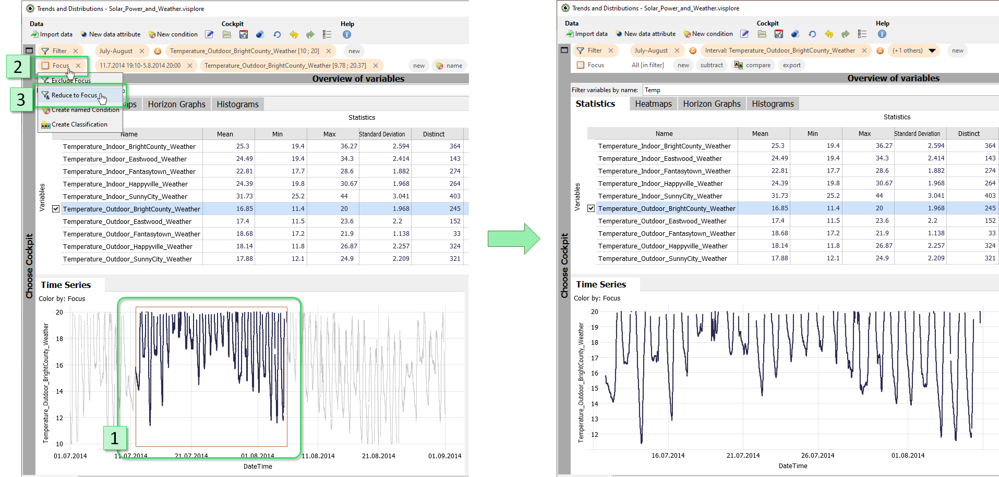The image size is (999, 477).
Task: Remove the July-August filter in left window
Action: tap(142, 51)
